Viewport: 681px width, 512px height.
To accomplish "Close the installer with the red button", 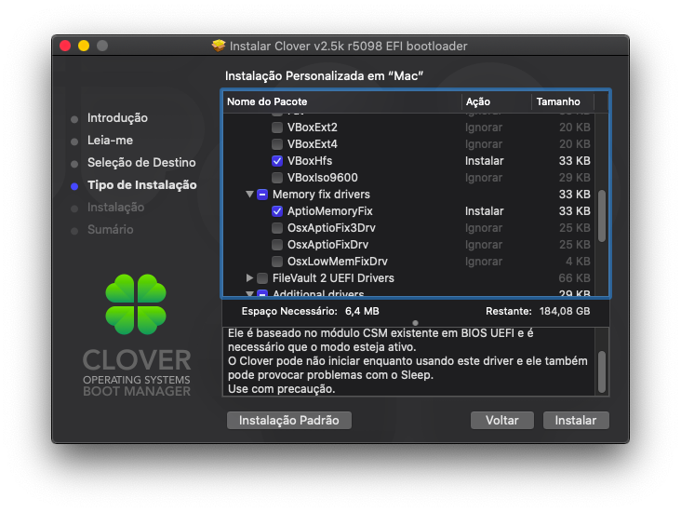I will [65, 46].
